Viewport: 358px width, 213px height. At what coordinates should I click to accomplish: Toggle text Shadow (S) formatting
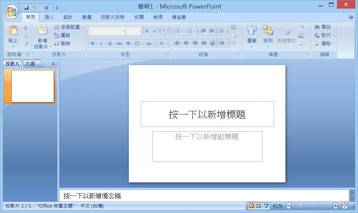(128, 43)
